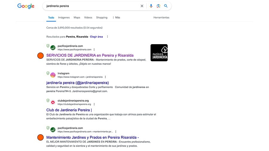Click the Google logo
The height and width of the screenshot is (151, 269).
(26, 6)
